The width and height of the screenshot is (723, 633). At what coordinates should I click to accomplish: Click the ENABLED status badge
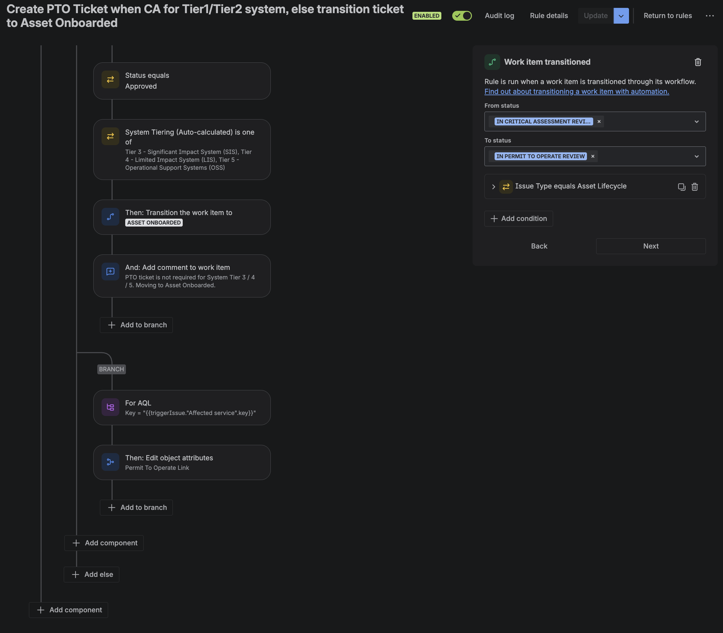tap(427, 15)
